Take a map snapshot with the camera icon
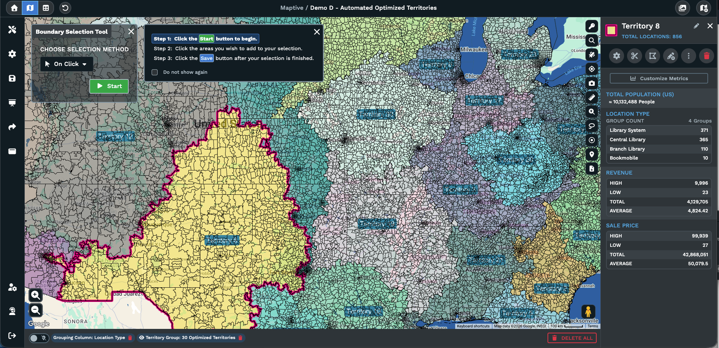This screenshot has width=719, height=348. 591,83
